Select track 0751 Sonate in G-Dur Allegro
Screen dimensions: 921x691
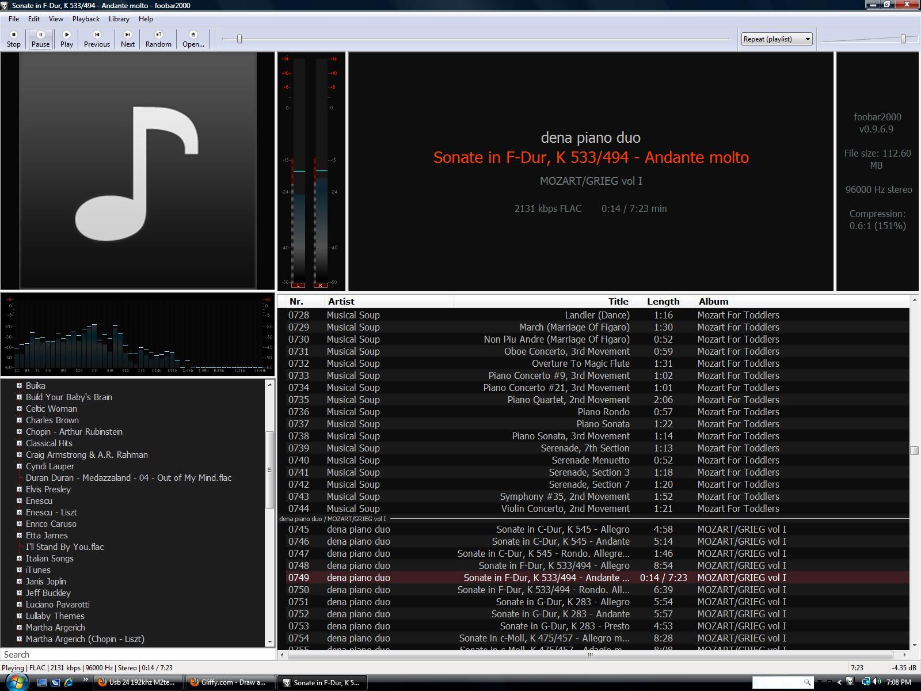[562, 602]
